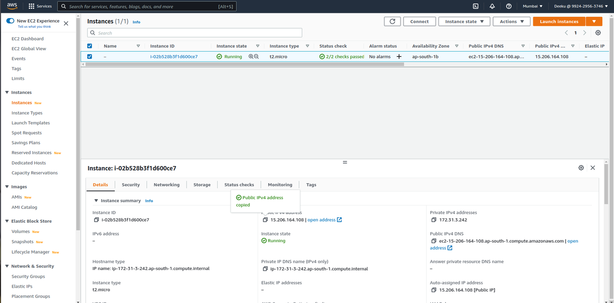Sort by Name column arrow
Viewport: 614px width, 303px height.
pyautogui.click(x=138, y=46)
